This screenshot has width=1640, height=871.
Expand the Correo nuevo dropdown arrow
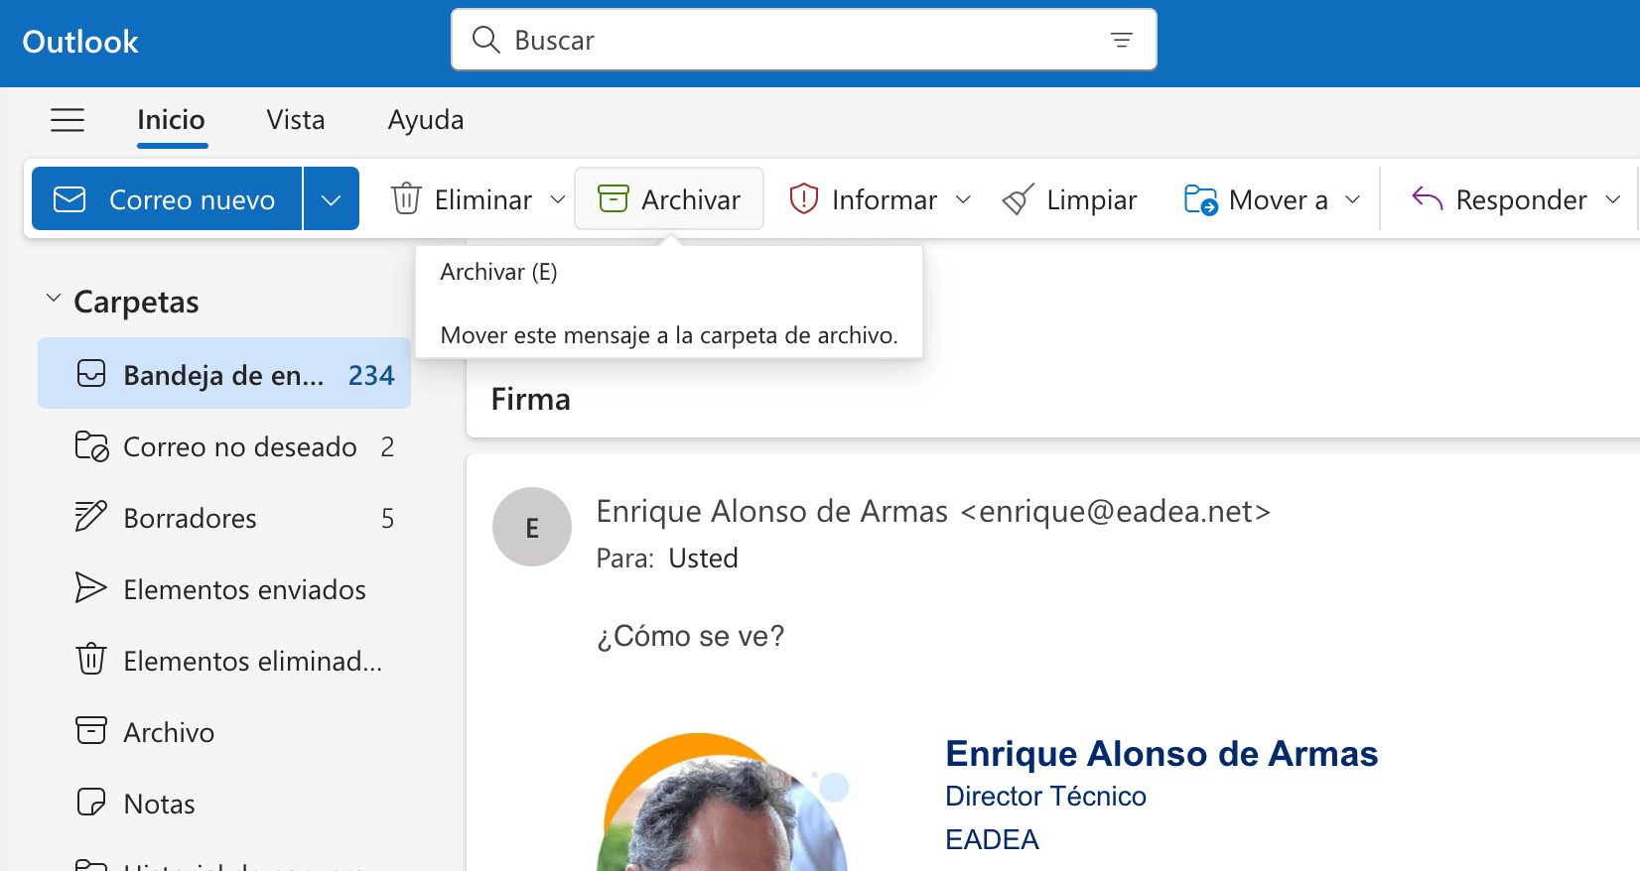[332, 199]
